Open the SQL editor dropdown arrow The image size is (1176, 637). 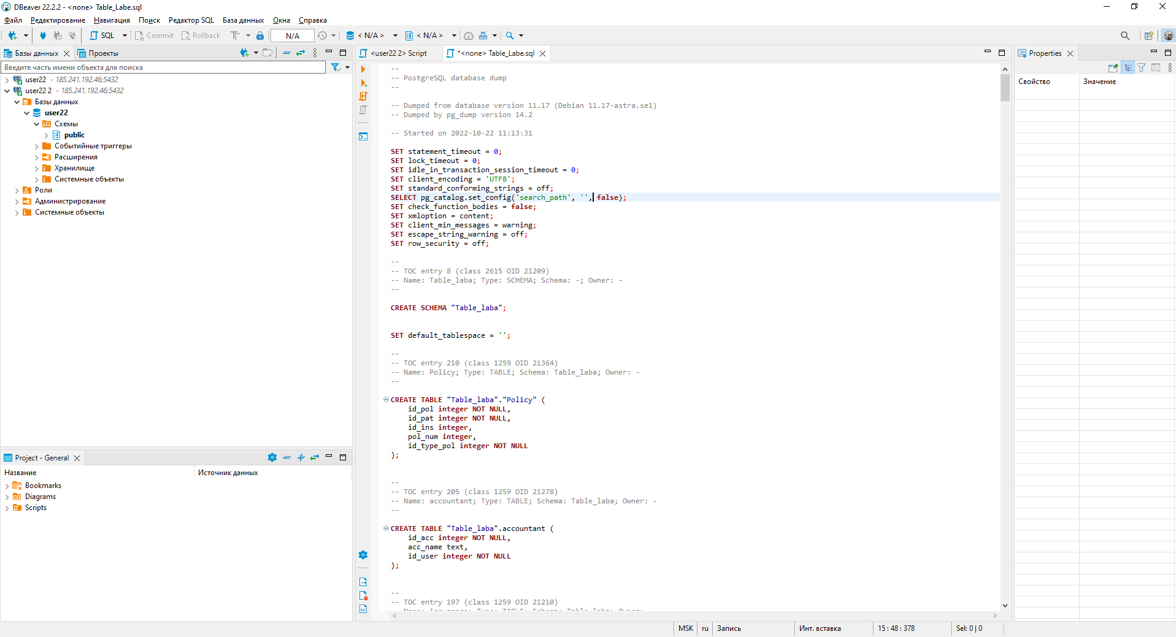coord(124,36)
